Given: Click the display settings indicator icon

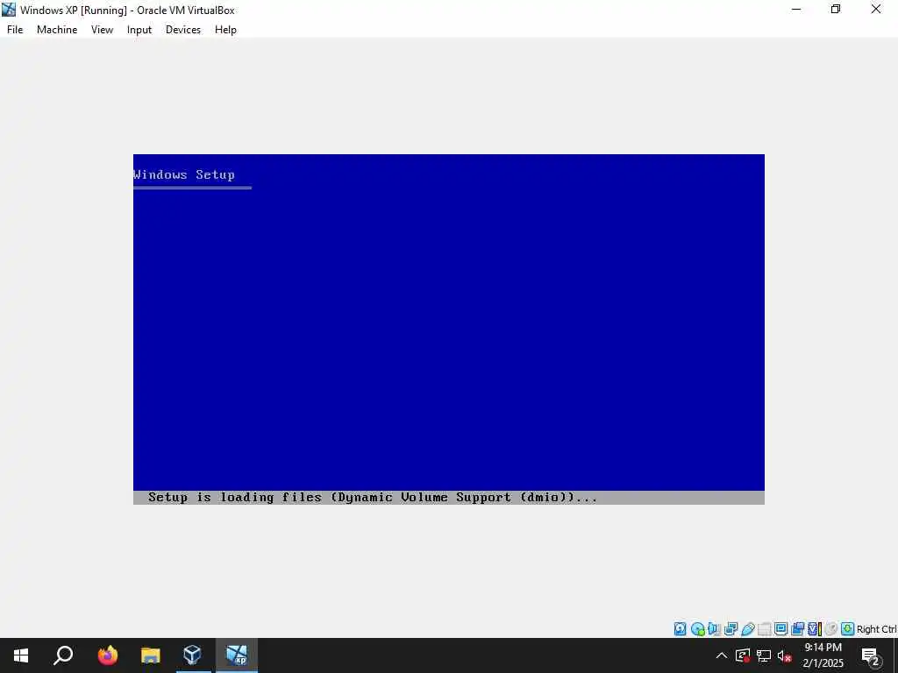Looking at the screenshot, I should click(780, 629).
